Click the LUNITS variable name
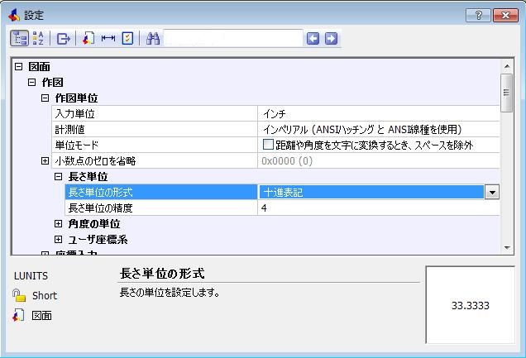The width and height of the screenshot is (526, 358). pos(31,276)
